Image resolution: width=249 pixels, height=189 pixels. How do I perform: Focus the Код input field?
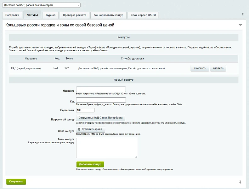coord(101,100)
